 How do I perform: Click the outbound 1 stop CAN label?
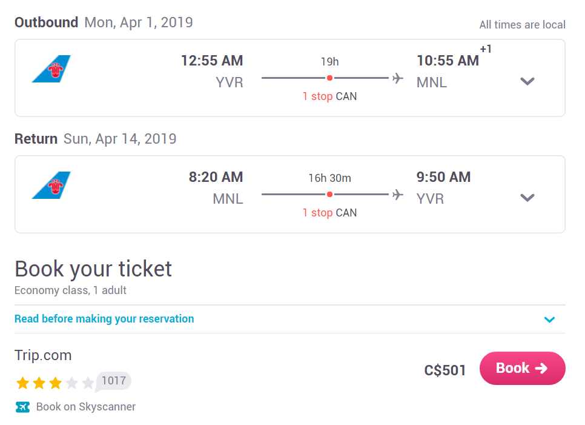coord(329,96)
